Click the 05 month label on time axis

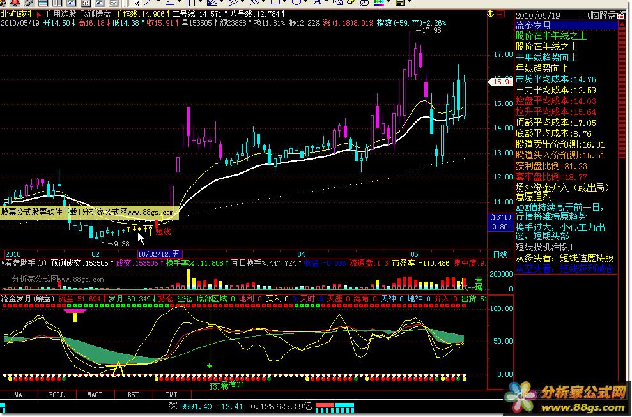pos(414,254)
